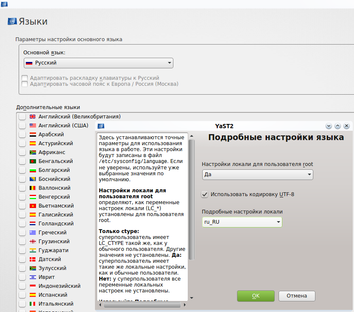
Task: Enable the Арабский language checkbox
Action: tap(22, 135)
